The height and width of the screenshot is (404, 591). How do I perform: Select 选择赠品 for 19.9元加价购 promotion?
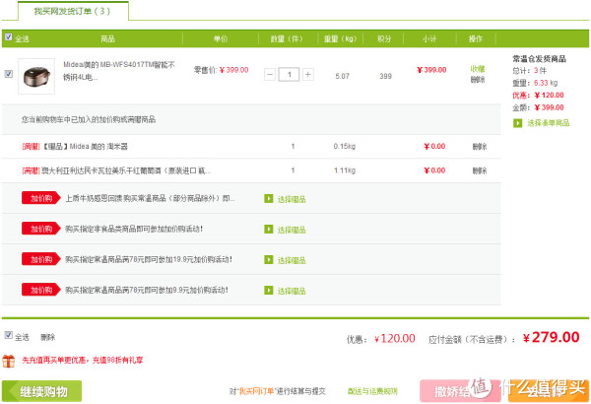292,260
